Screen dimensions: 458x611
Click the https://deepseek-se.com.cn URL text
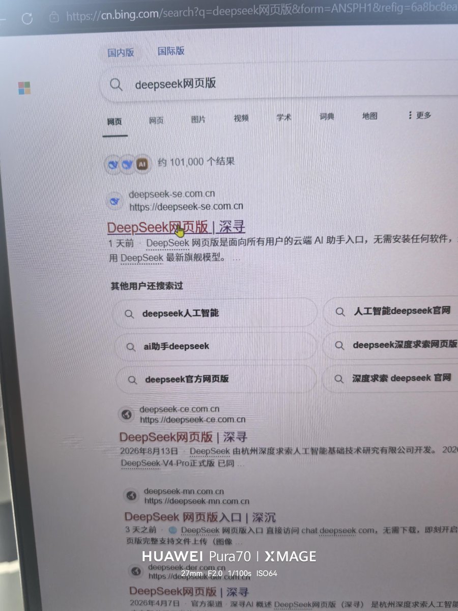pos(186,206)
